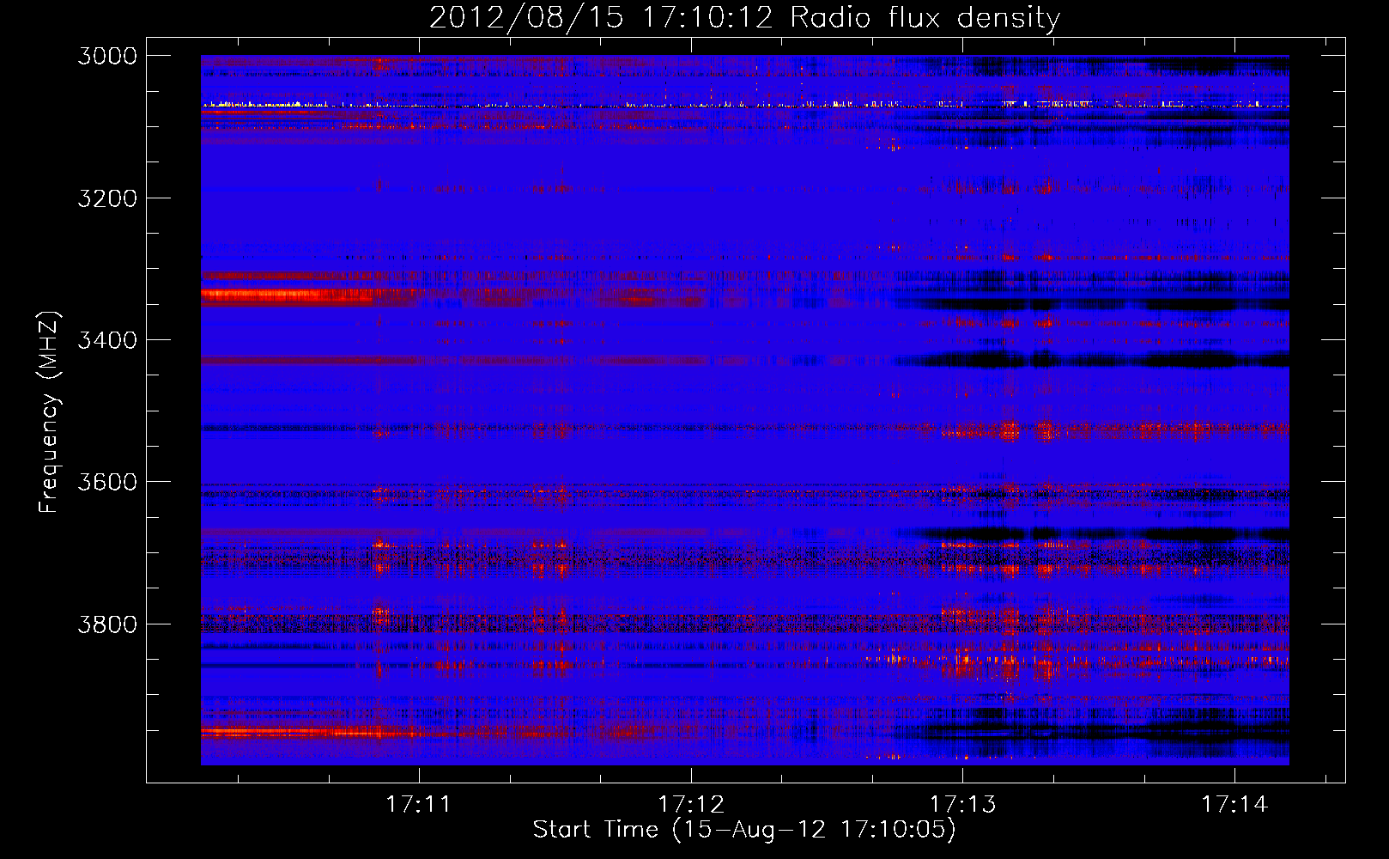Select the '3200' frequency axis label
Screen dimensions: 1389x859
point(107,198)
